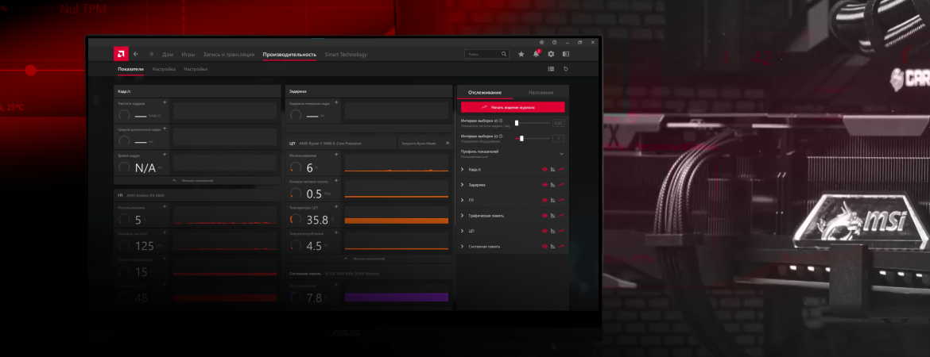The width and height of the screenshot is (930, 357).
Task: Click red trend icon in Графическая память row
Action: pos(561,216)
